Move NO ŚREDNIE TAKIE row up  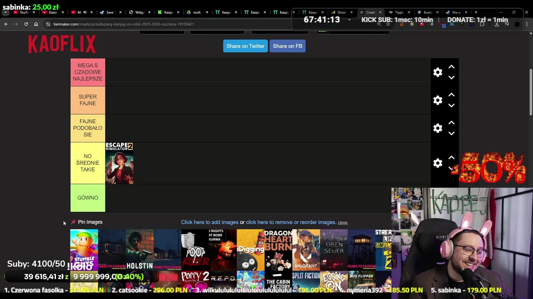pos(451,157)
